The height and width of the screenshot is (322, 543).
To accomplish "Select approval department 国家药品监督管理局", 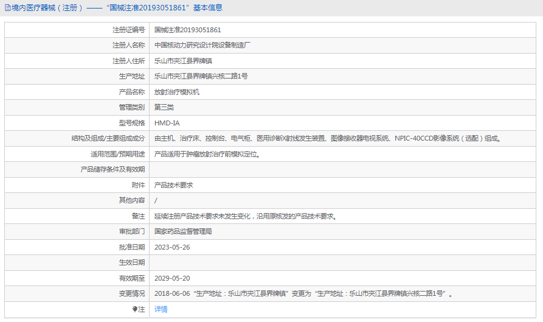I will (183, 231).
